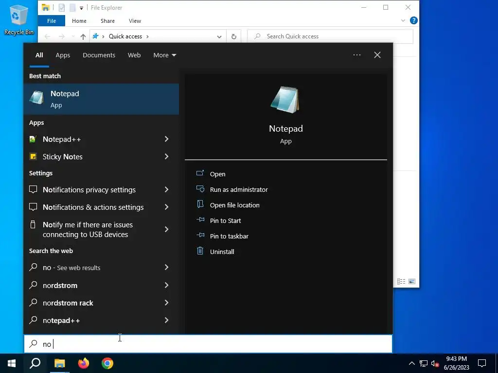The height and width of the screenshot is (373, 498).
Task: Pin Notepad to Start
Action: coord(226,221)
